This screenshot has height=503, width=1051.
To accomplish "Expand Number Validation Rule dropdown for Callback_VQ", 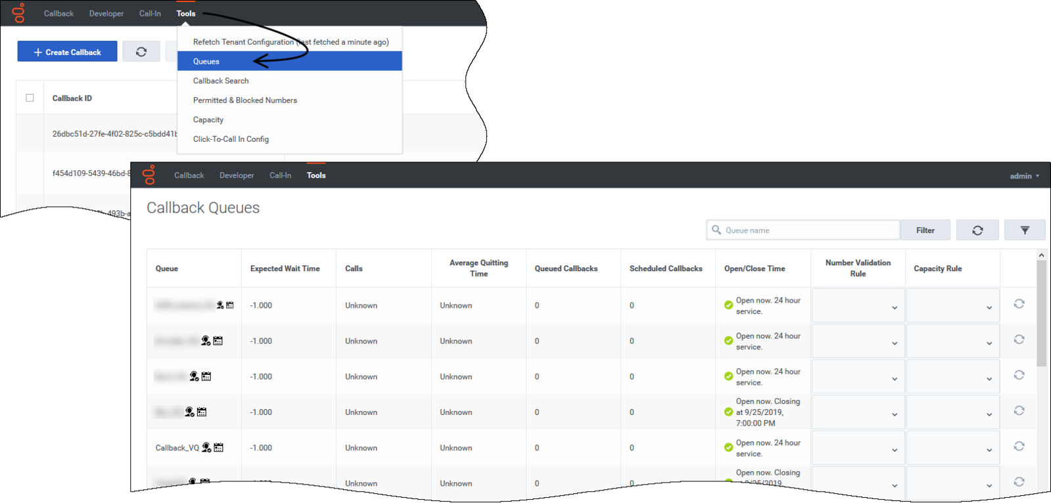I will tap(858, 449).
